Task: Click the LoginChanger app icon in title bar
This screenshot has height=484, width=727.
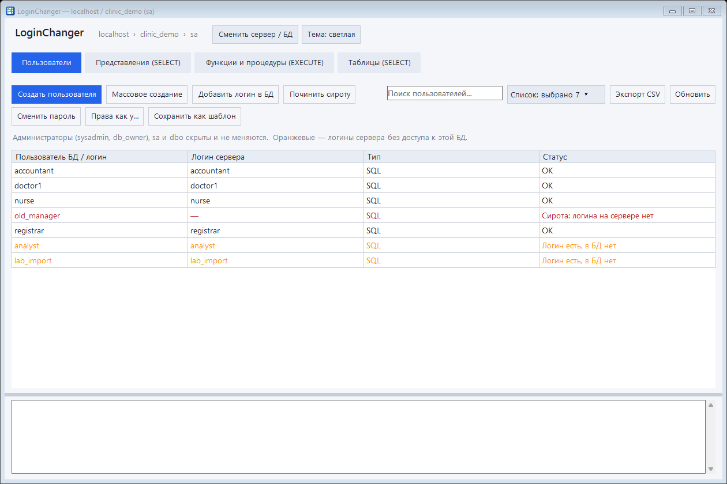Action: pyautogui.click(x=10, y=11)
